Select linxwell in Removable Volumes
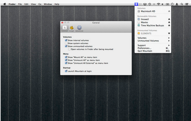This screenshot has height=121, width=191. 145,19
